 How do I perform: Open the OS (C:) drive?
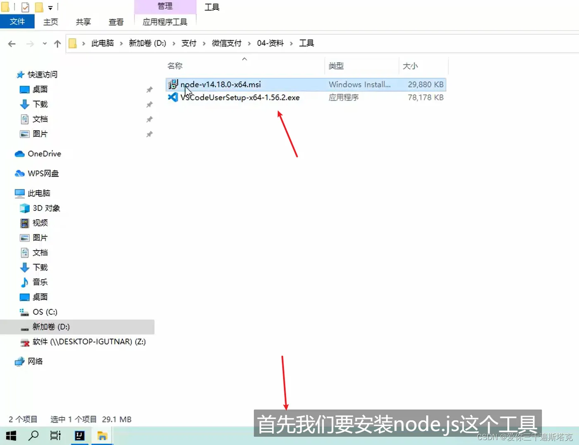point(45,312)
